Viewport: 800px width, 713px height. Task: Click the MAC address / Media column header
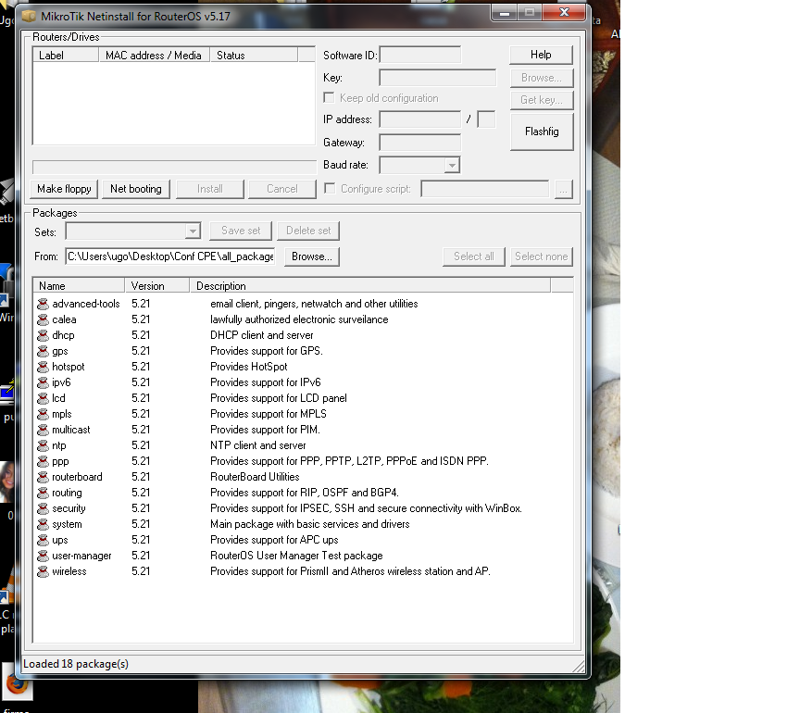coord(154,56)
